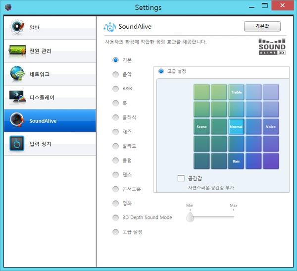The width and height of the screenshot is (297, 271).
Task: Select the 영화 radio button
Action: (115, 203)
